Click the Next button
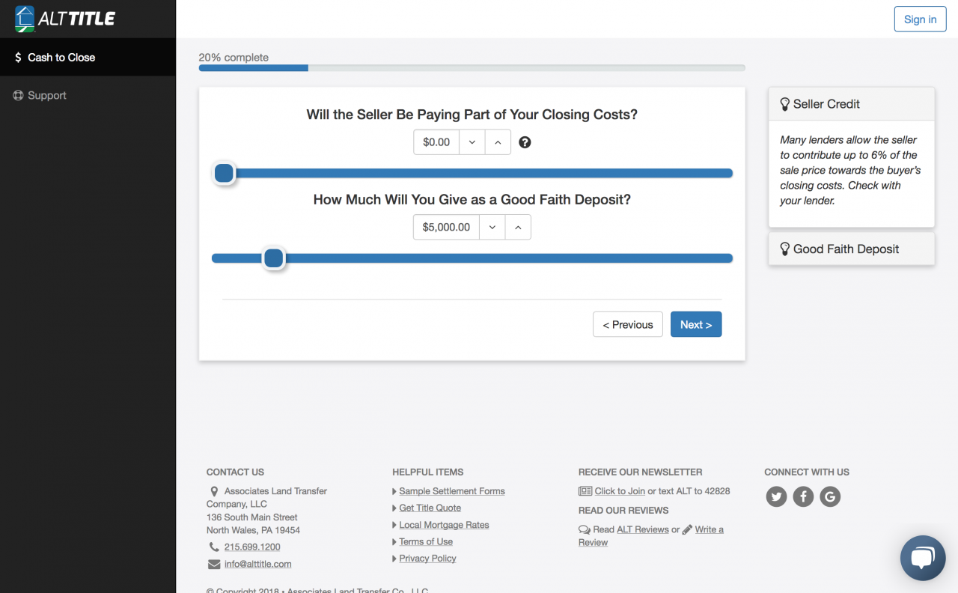 pos(696,324)
